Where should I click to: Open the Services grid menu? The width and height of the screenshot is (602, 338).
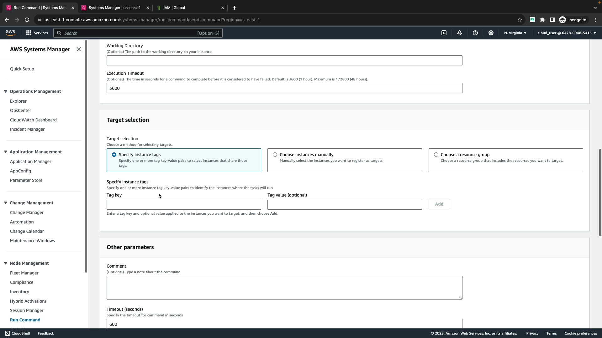[x=37, y=33]
